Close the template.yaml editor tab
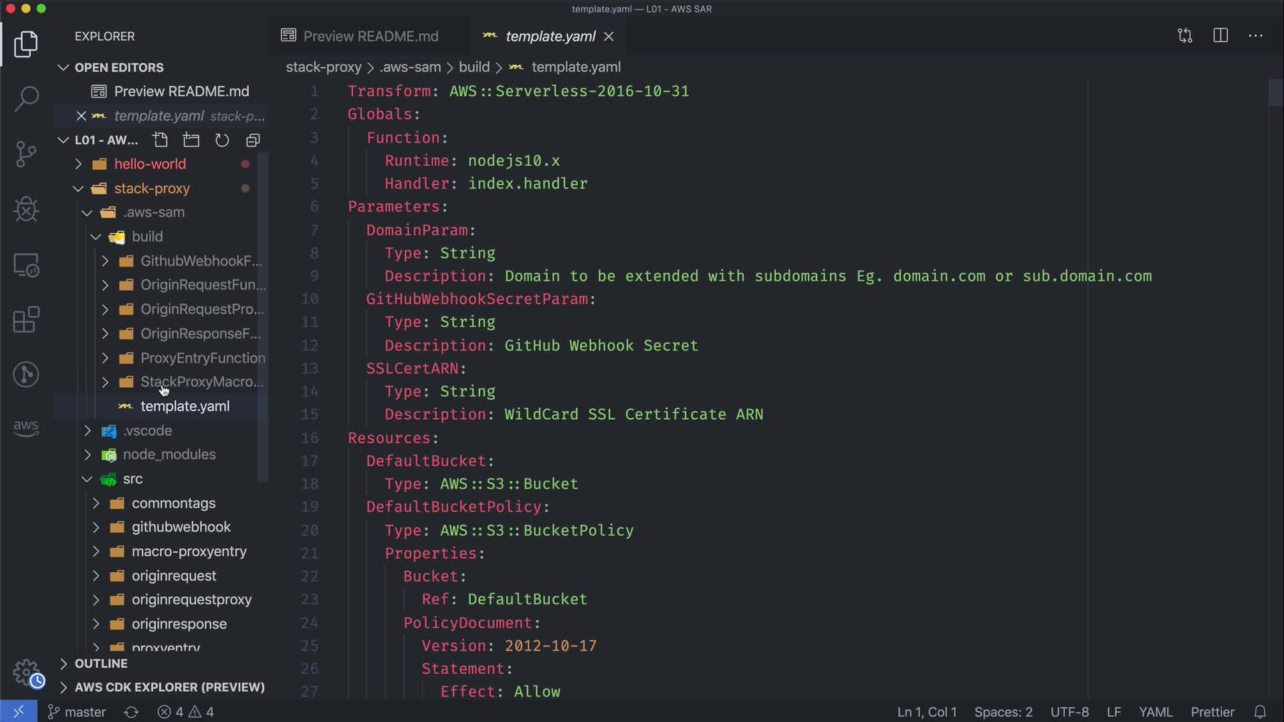 click(609, 36)
